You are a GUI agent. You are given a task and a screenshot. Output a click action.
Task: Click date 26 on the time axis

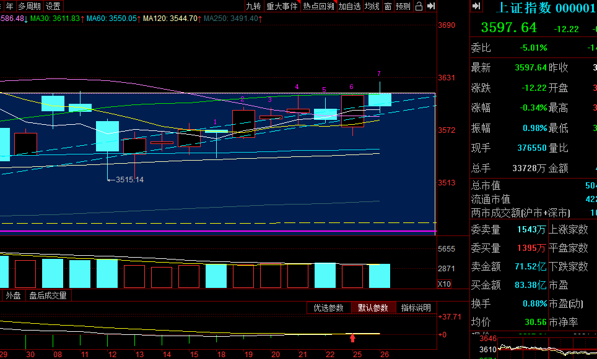click(x=385, y=355)
